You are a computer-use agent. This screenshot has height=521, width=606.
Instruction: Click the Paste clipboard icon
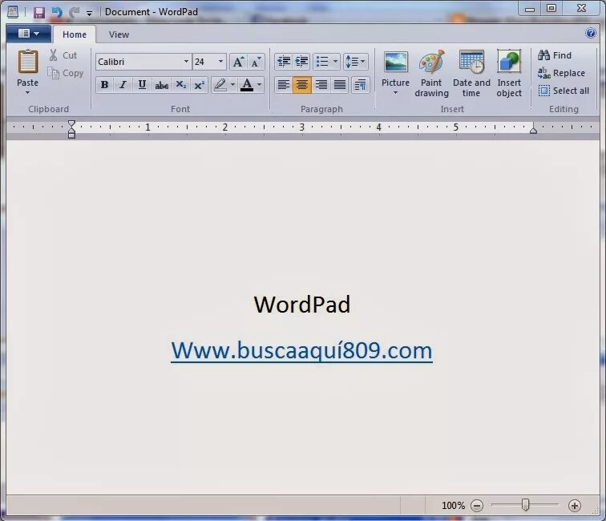click(x=28, y=62)
